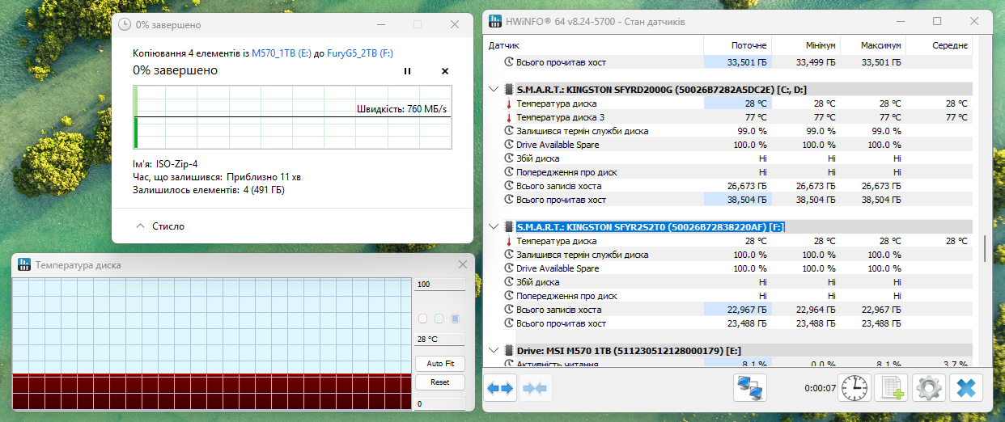Click the HWiNFO vertical scrollbar thumb
This screenshot has width=1005, height=422.
pos(984,248)
